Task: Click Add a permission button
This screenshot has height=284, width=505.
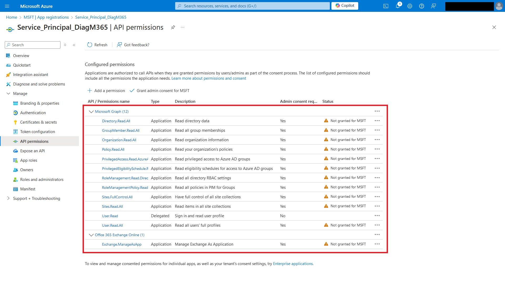Action: [106, 90]
